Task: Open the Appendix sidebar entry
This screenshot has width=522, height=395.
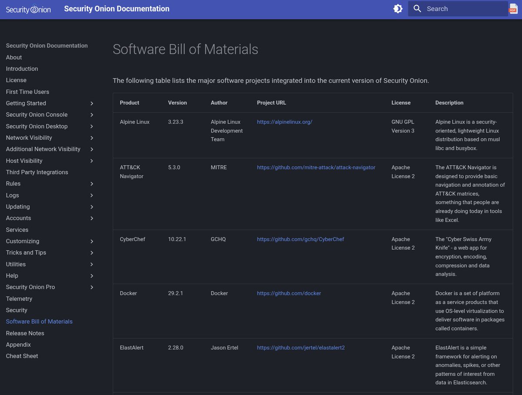Action: tap(18, 345)
